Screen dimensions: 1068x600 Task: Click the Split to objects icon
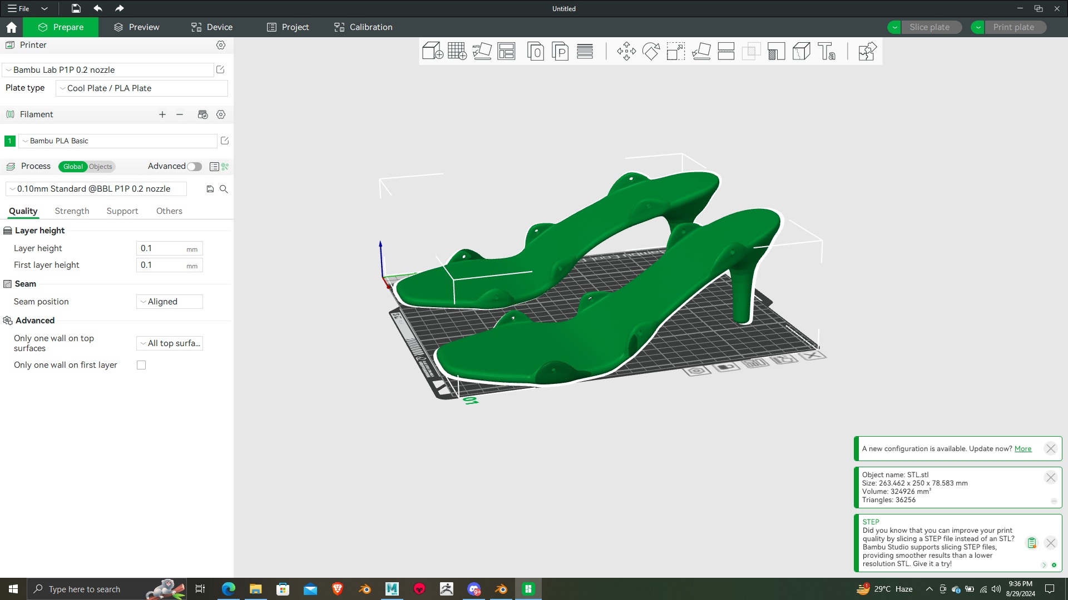tap(535, 52)
